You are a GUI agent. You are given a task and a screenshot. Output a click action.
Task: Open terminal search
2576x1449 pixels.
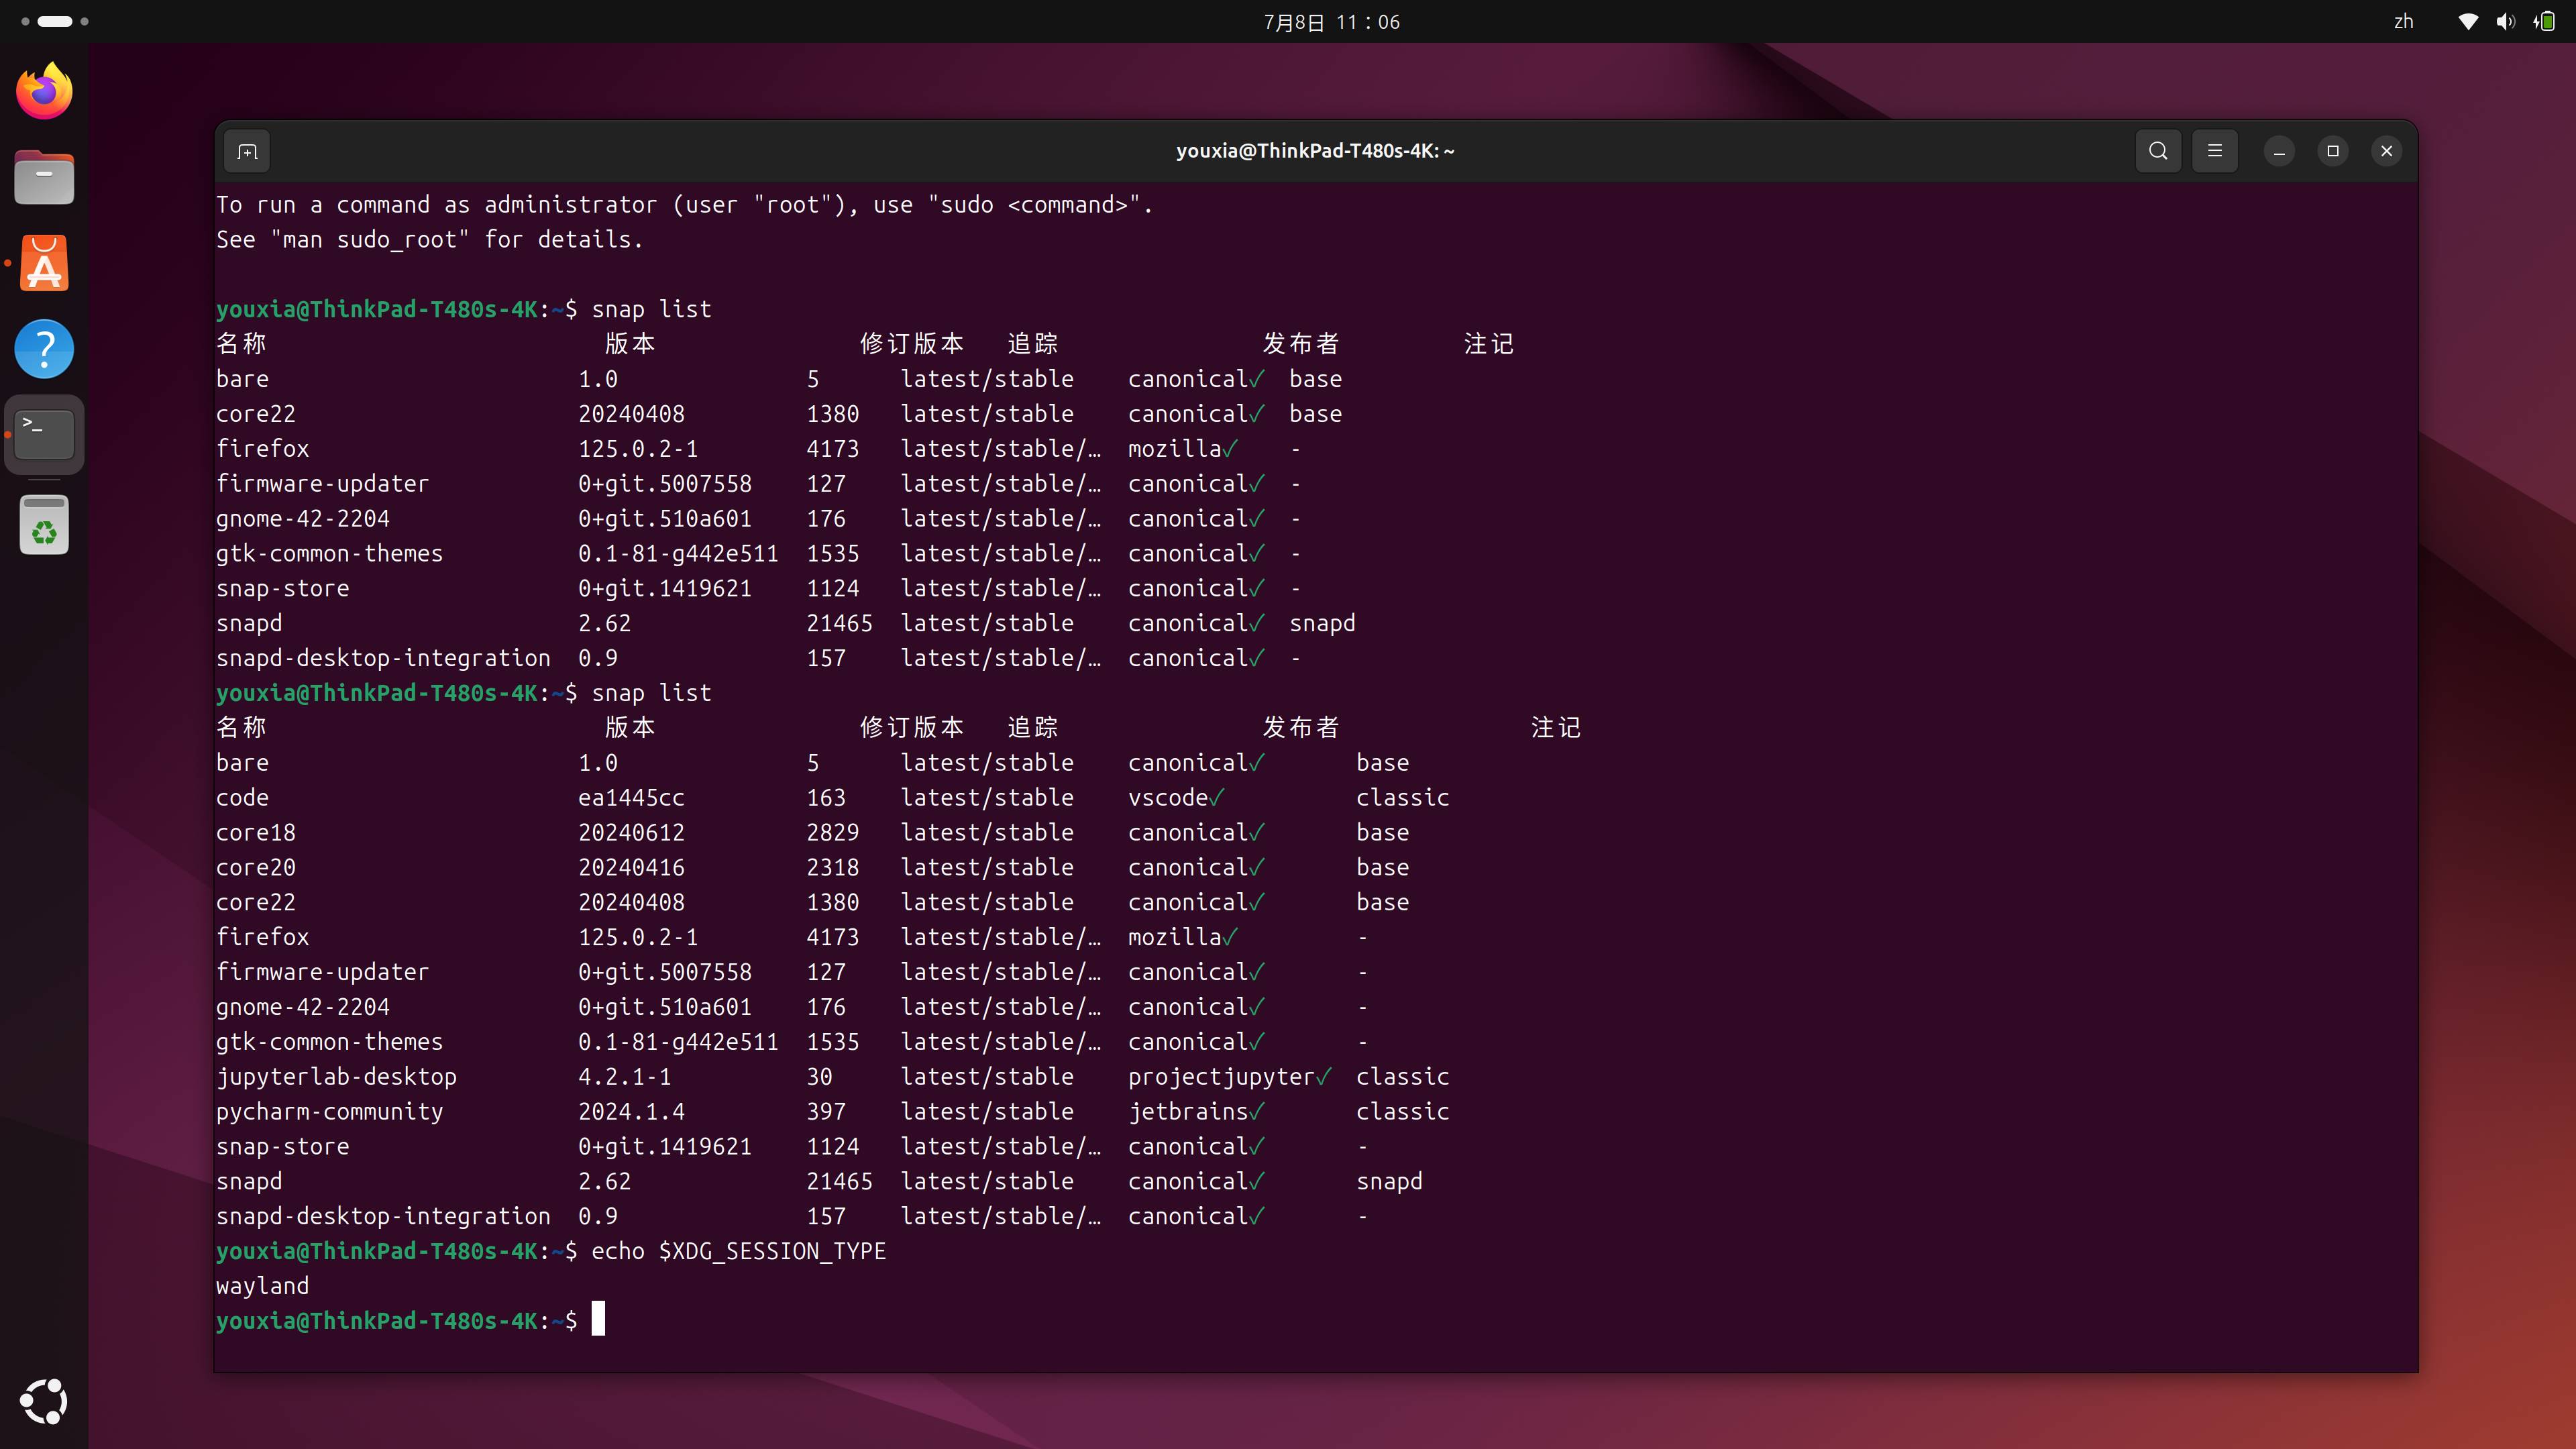click(x=2158, y=151)
